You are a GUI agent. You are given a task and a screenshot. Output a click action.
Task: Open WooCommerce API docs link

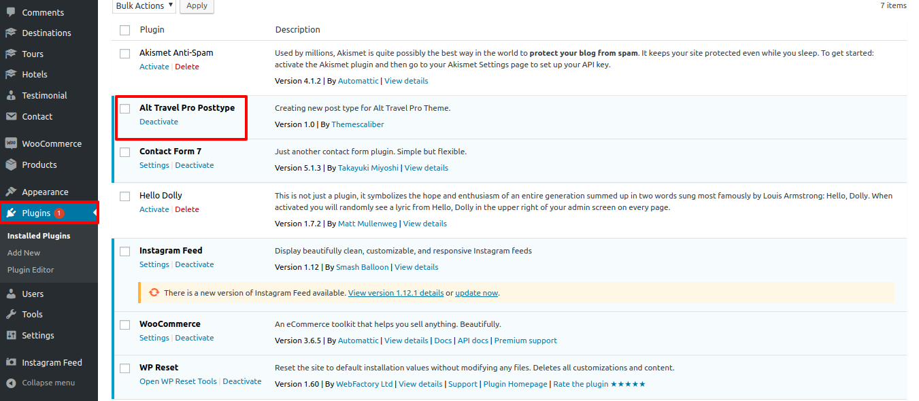(x=473, y=341)
